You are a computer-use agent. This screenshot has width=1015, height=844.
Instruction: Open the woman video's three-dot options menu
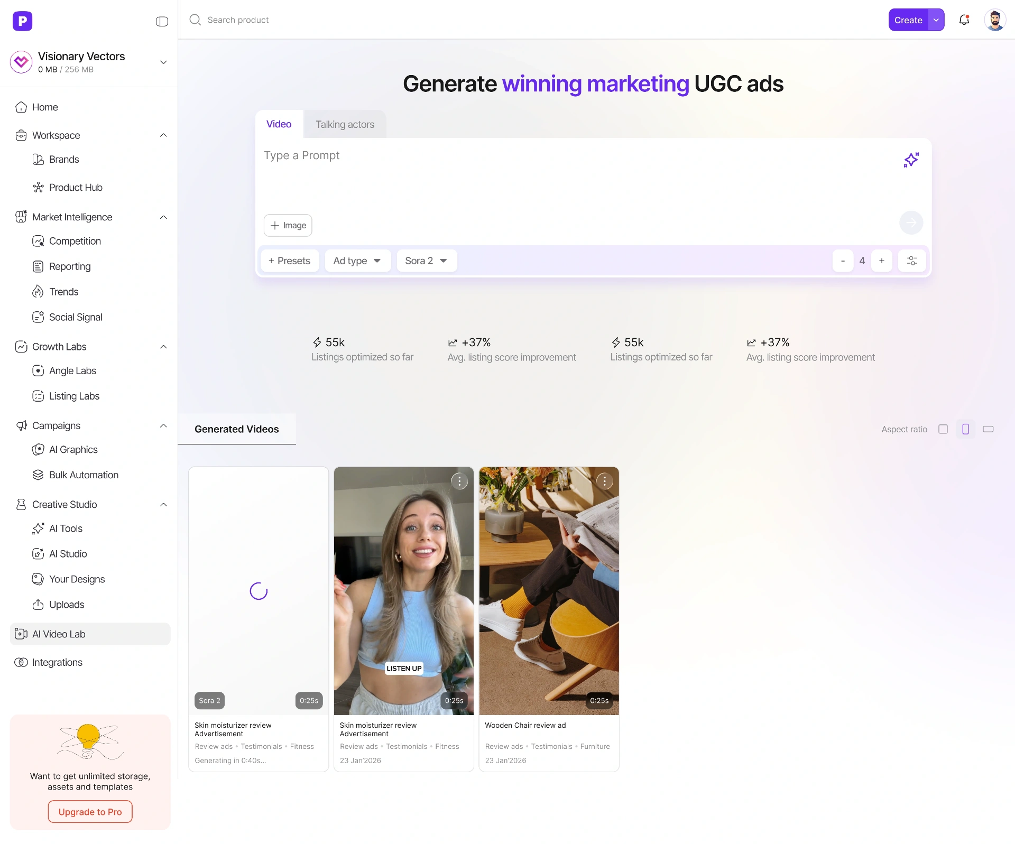click(459, 481)
